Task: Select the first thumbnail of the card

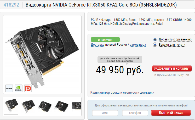Action: (x=11, y=105)
